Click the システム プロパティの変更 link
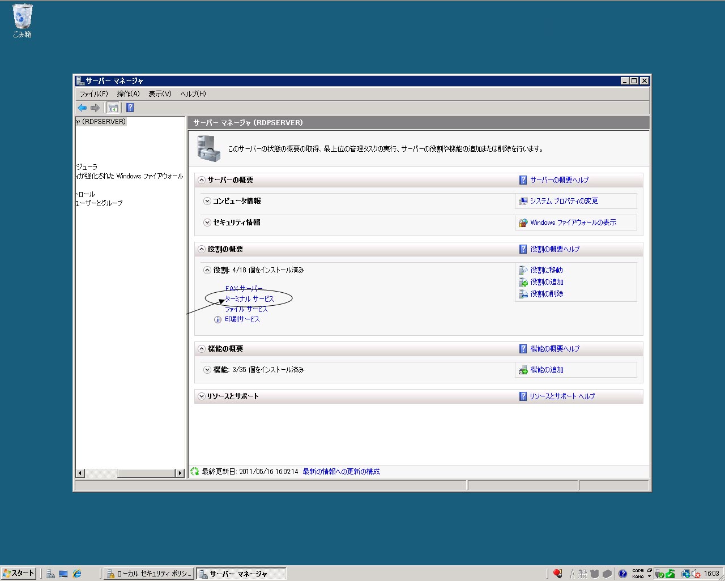Screen dimensions: 725x581 564,201
